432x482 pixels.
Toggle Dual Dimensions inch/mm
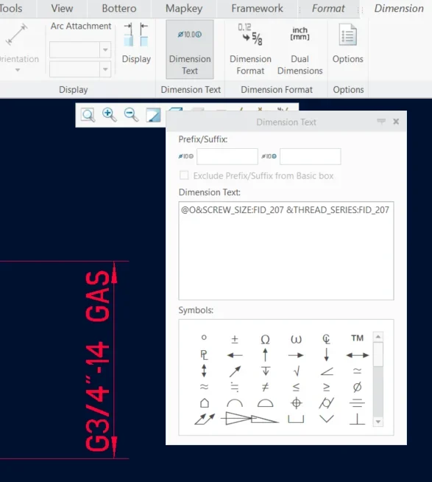tap(300, 49)
